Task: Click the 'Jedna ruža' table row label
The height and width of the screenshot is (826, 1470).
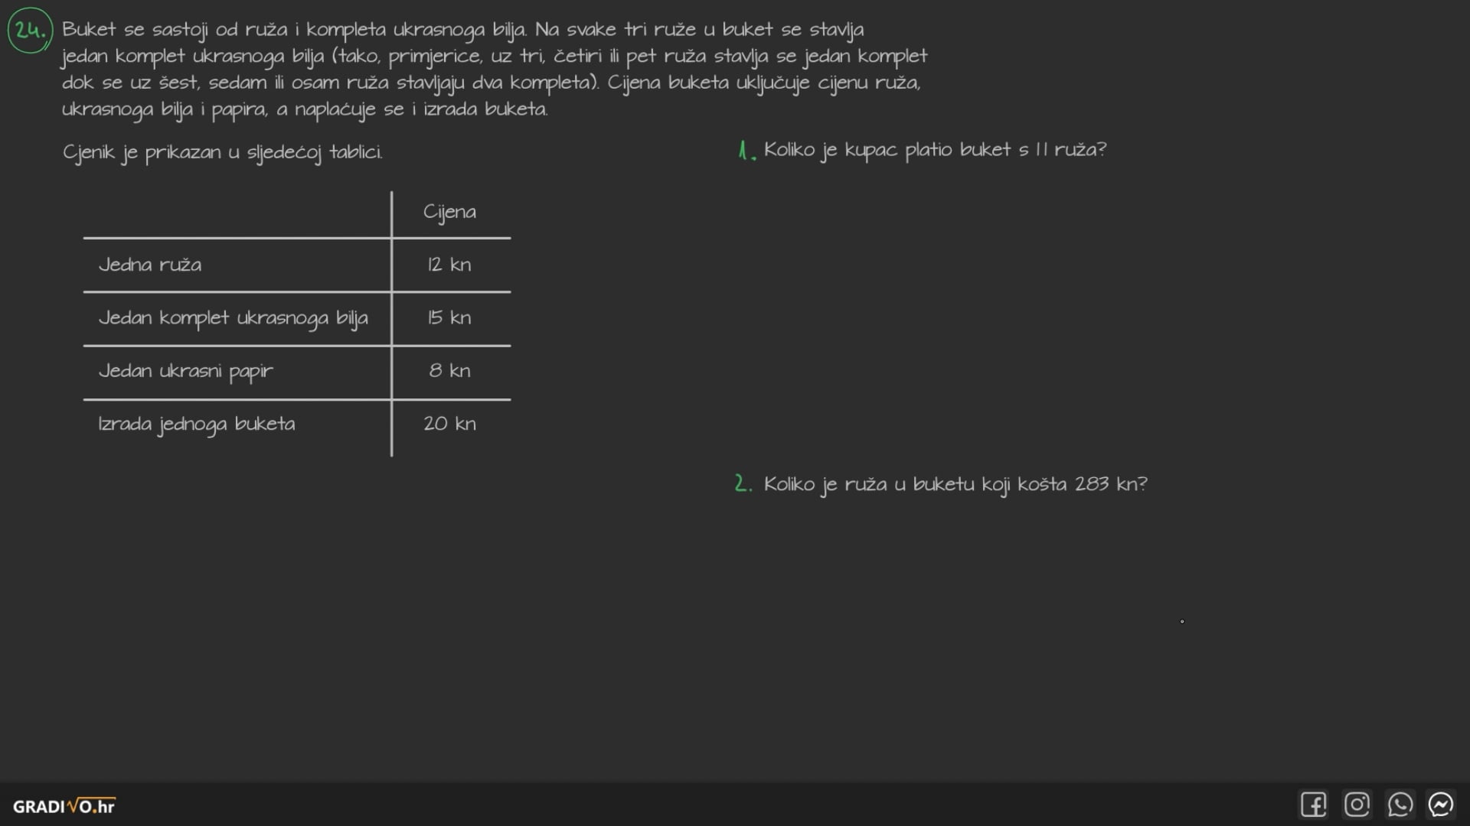Action: 150,265
